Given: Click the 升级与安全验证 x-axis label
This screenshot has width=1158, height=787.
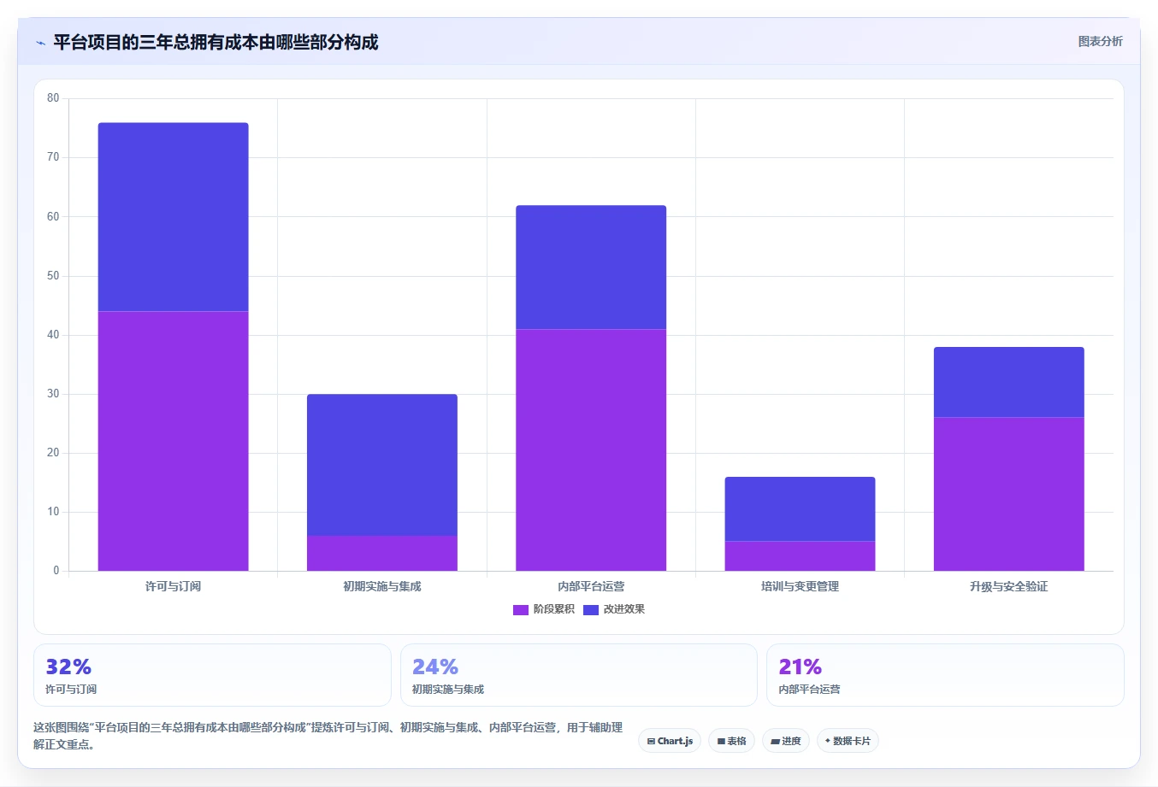Looking at the screenshot, I should 1009,586.
